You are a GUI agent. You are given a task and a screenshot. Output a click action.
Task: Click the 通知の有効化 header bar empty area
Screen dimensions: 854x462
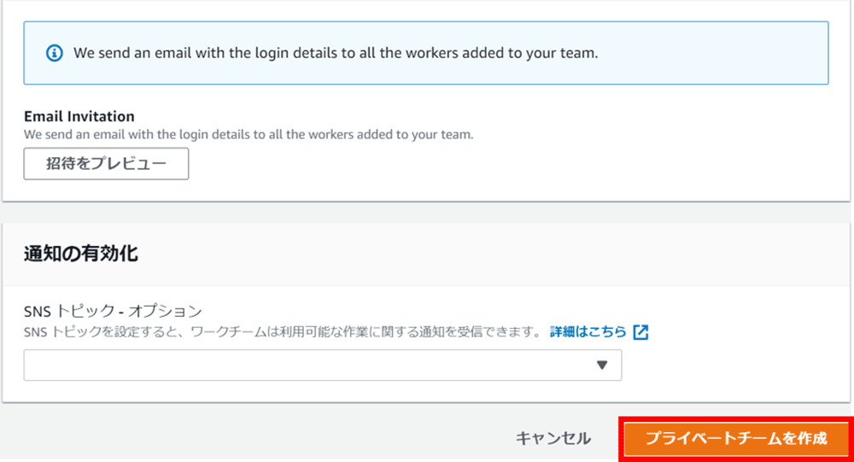point(512,254)
